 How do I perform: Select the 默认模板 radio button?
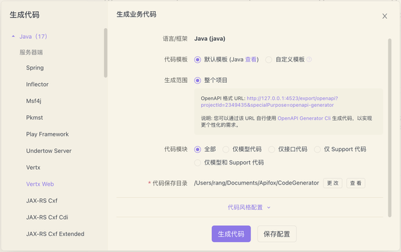tap(197, 60)
